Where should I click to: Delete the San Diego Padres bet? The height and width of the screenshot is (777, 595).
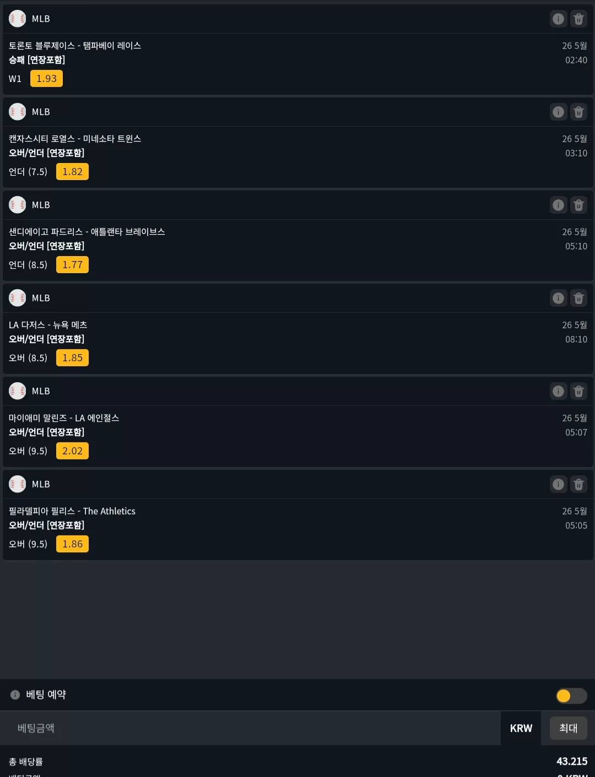pyautogui.click(x=578, y=205)
